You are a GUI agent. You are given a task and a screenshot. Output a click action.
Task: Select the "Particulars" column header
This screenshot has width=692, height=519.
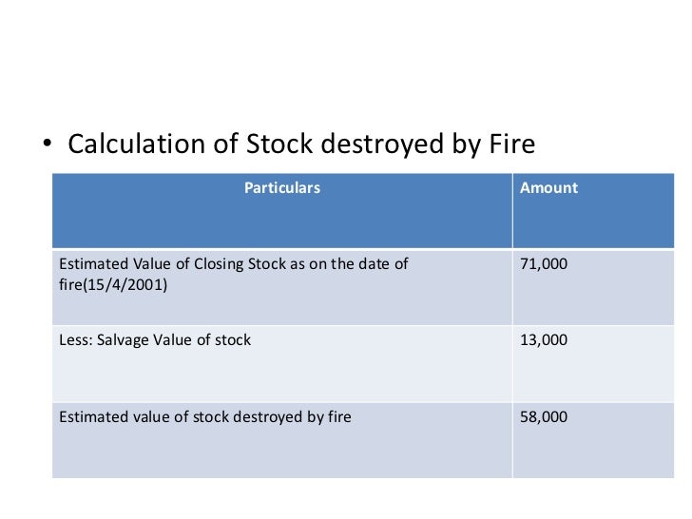[x=282, y=188]
